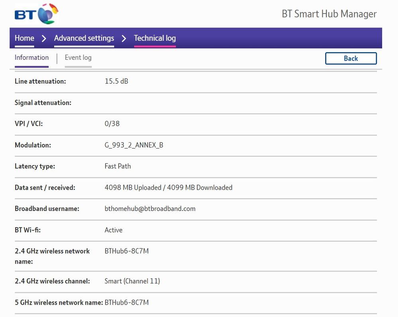This screenshot has height=317, width=398.
Task: Switch to the Event log tab
Action: click(78, 58)
